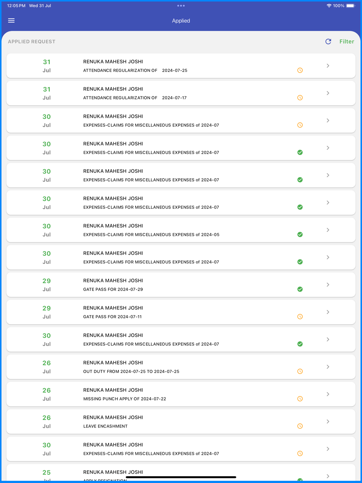Select 'ATTENDANCE REGULARIZATION OF 2024-07-17' text

[x=135, y=98]
